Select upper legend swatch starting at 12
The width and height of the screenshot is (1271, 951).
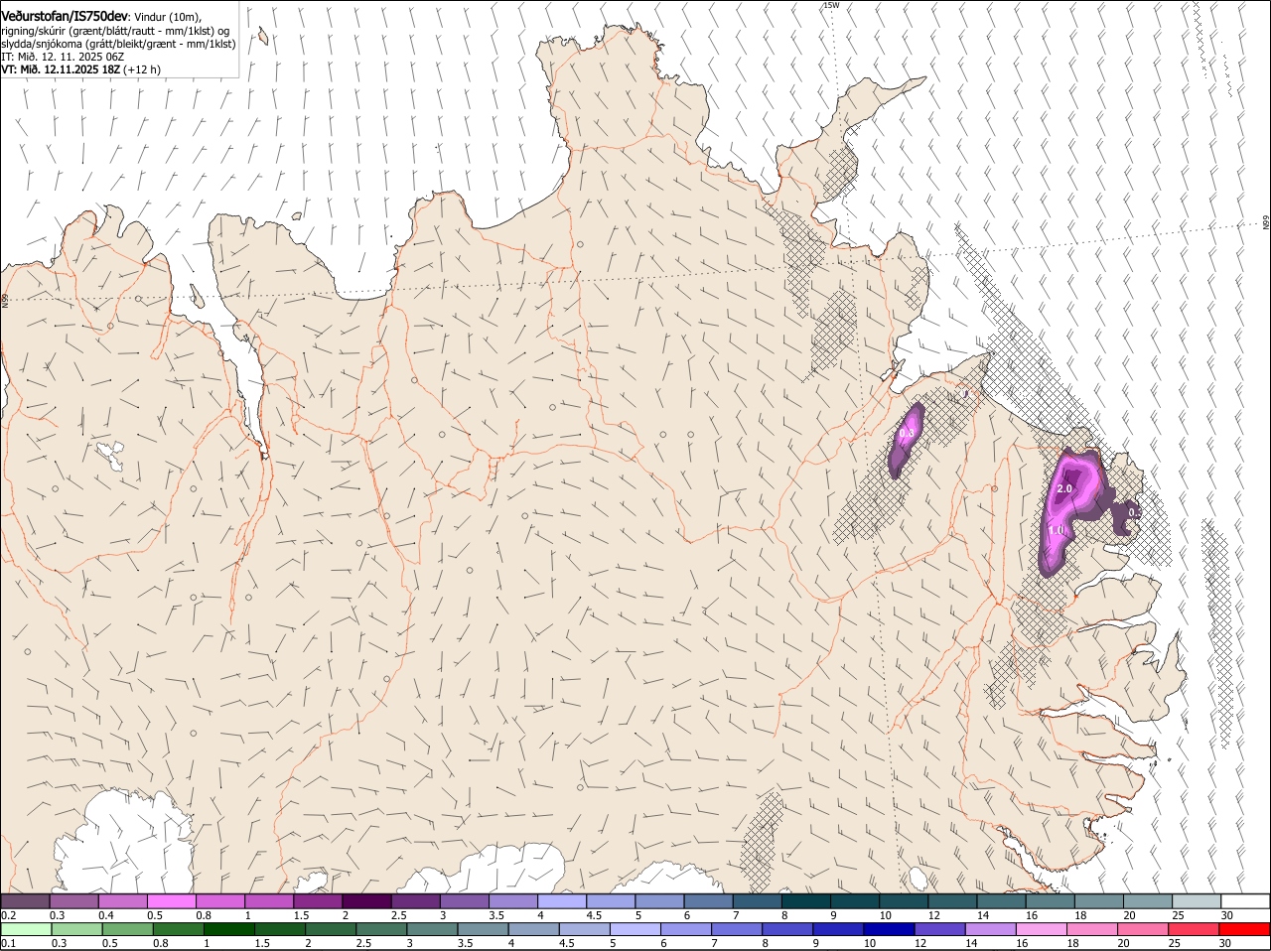pos(954,901)
